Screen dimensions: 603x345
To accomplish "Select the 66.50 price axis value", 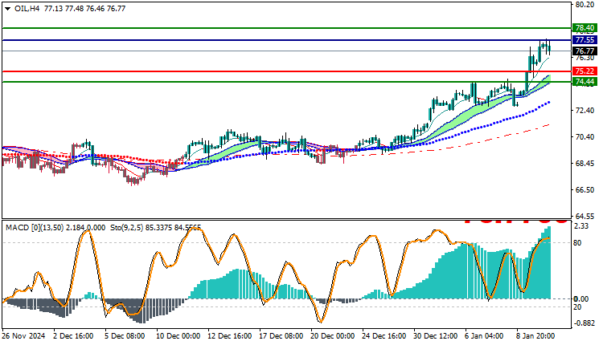I will pyautogui.click(x=585, y=190).
